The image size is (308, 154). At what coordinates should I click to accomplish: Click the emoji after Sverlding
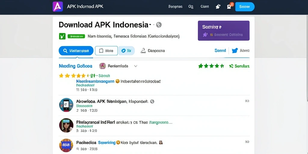tap(118, 143)
